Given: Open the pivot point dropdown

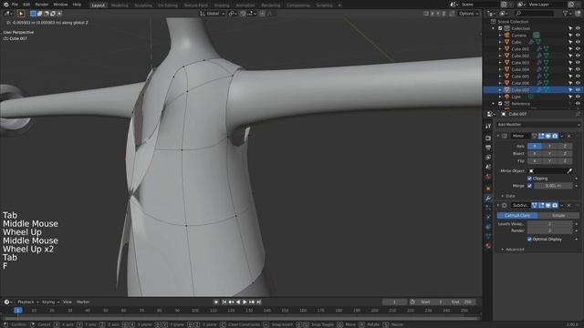Looking at the screenshot, I should click(233, 14).
